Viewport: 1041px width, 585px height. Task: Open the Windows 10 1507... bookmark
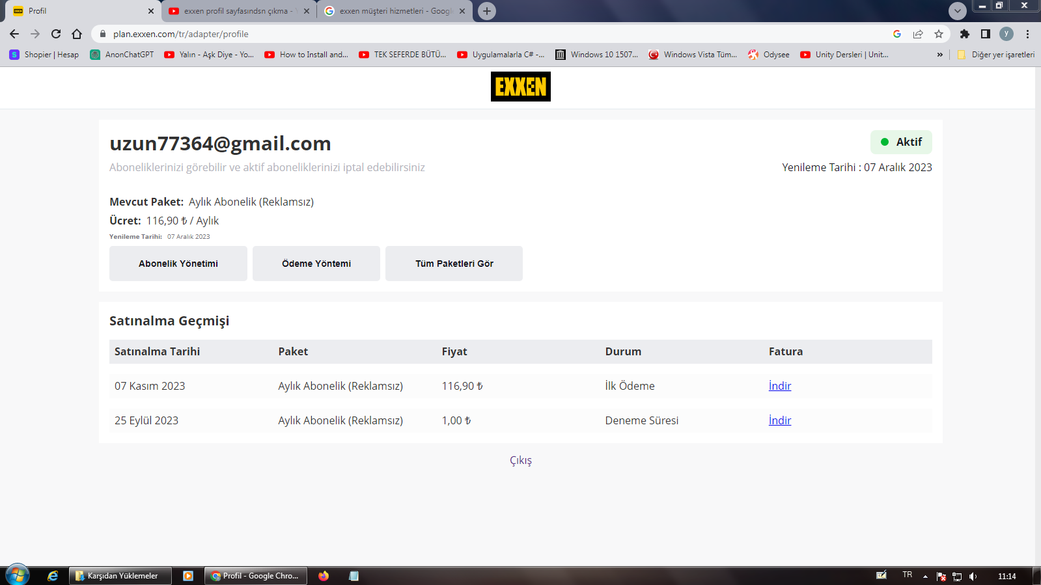pos(597,55)
